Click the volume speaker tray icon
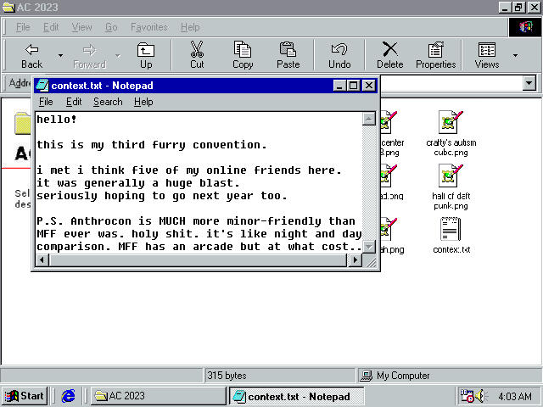This screenshot has height=407, width=543. click(483, 396)
